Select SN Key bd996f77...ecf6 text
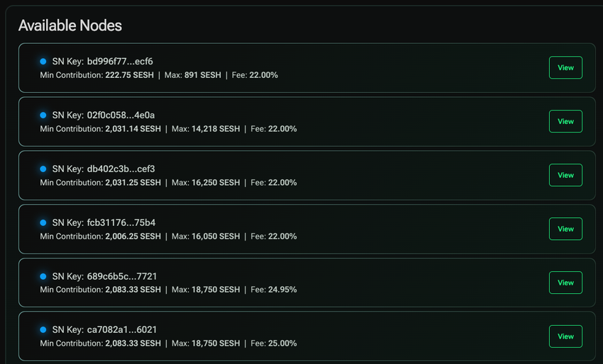Screen dimensions: 603x364 pos(102,62)
